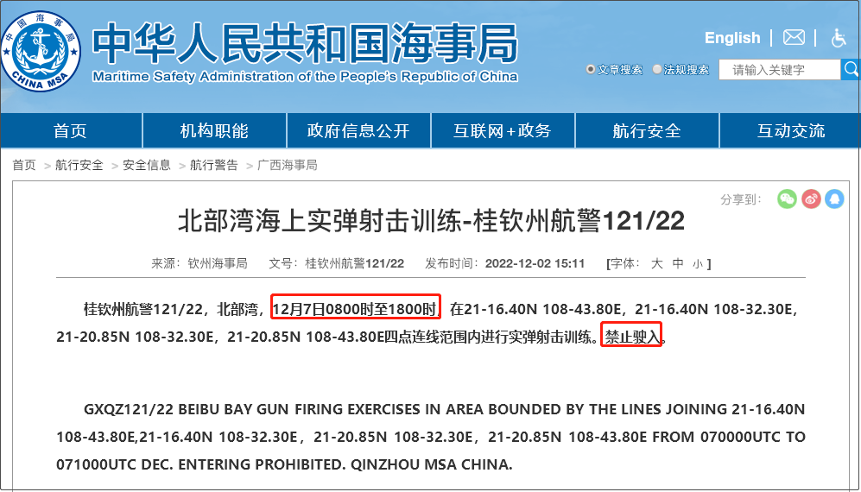Click the China MSA logo emblem
Screen dimensions: 861x492
tap(41, 48)
